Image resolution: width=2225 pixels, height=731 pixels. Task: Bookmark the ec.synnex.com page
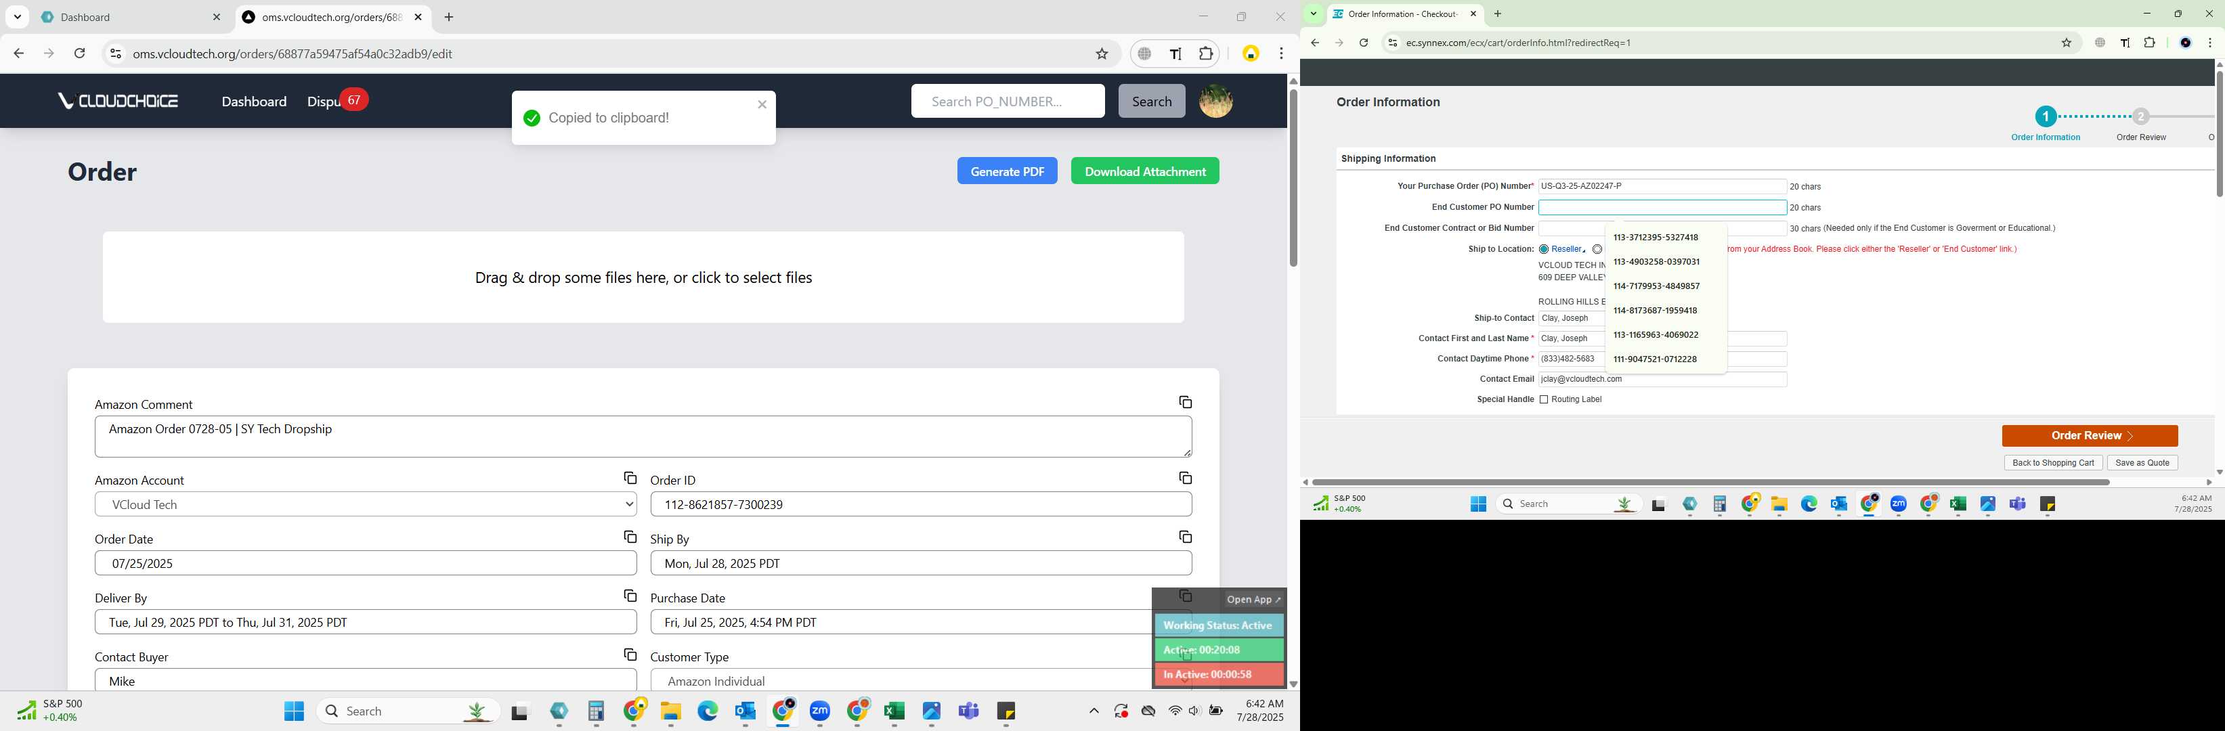pyautogui.click(x=2066, y=42)
